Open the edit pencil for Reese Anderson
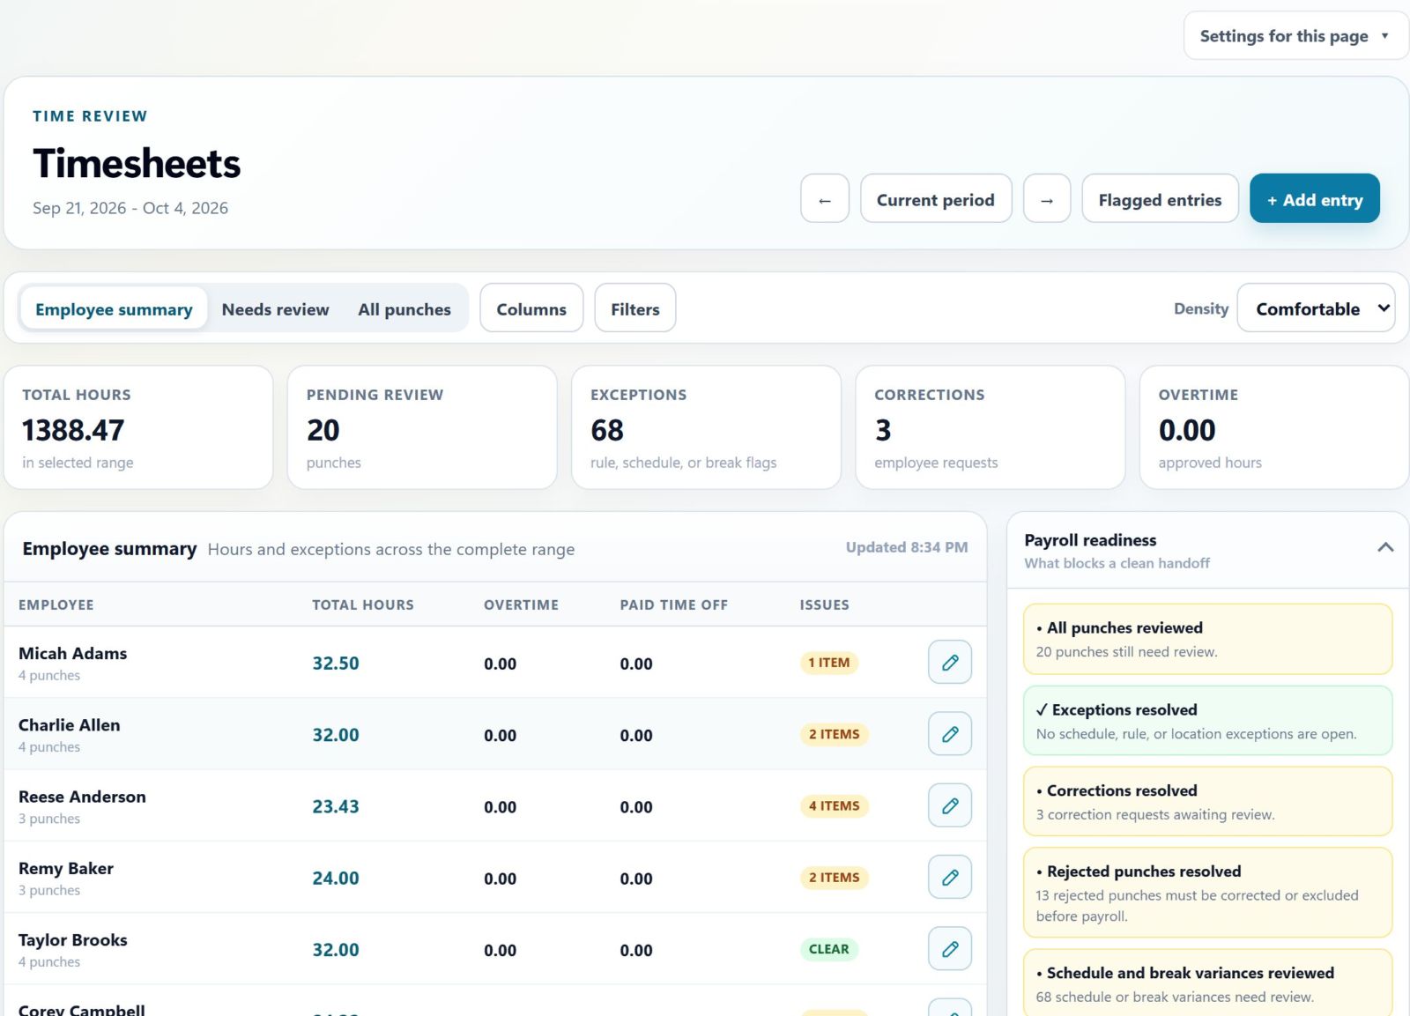The image size is (1410, 1016). 950,805
